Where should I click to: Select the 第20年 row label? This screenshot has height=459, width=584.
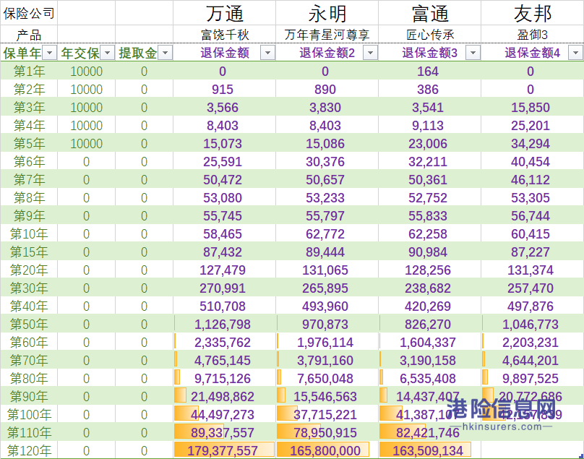[29, 270]
